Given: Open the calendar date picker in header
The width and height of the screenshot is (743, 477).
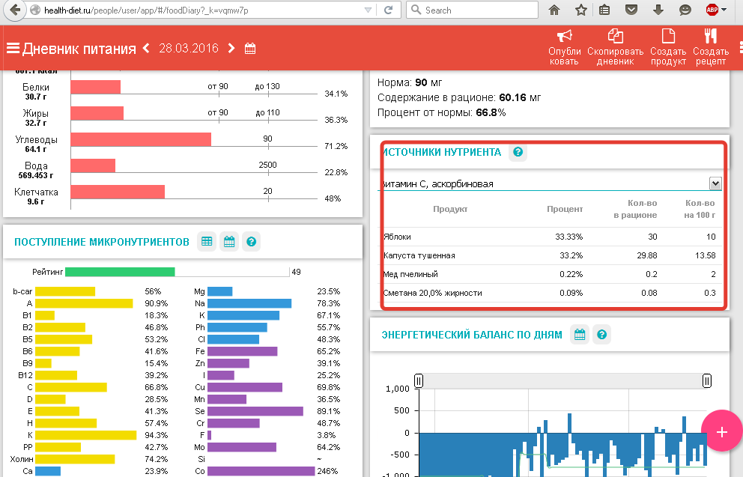Looking at the screenshot, I should 250,49.
